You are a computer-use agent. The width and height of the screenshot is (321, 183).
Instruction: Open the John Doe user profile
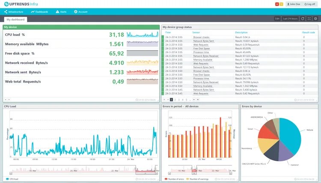point(293,4)
